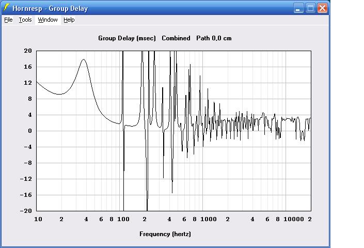Open the Tools menu
This screenshot has width=364, height=248.
tap(25, 20)
